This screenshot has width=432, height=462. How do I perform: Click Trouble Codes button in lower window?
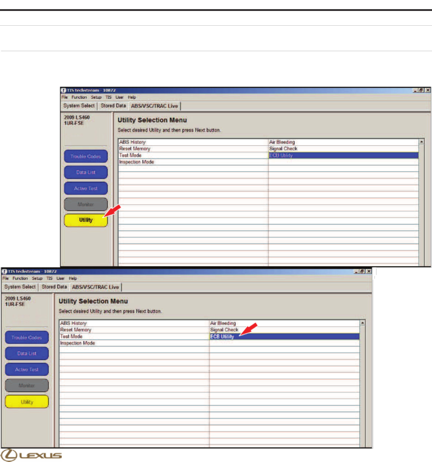pyautogui.click(x=27, y=337)
